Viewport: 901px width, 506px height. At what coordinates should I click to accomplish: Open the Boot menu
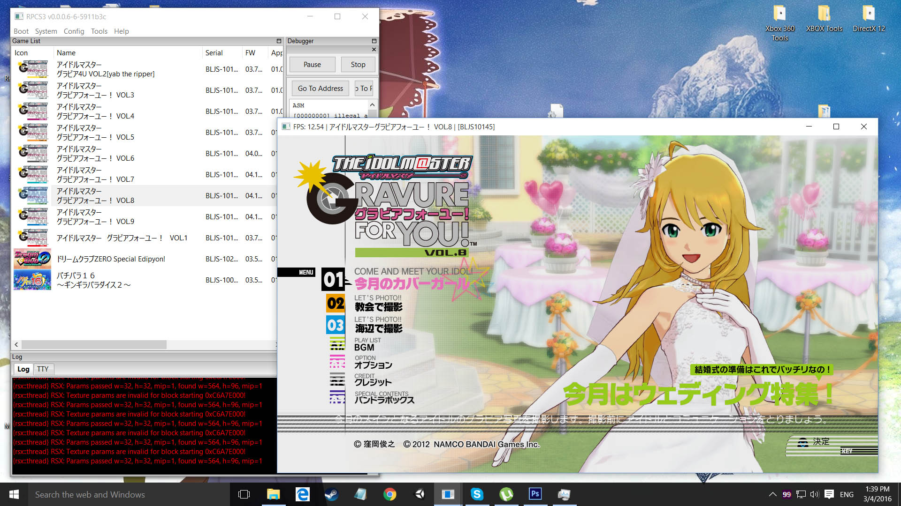(21, 31)
